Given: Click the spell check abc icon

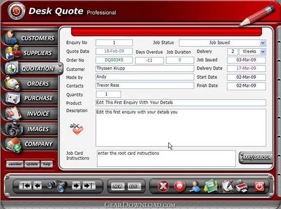Looking at the screenshot, I should click(77, 129).
